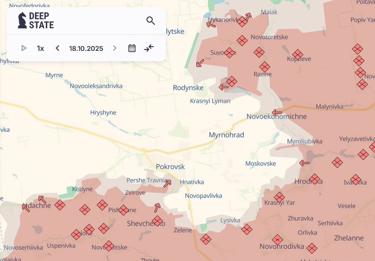
Task: Click the compare arrows icon
Action: click(x=149, y=48)
